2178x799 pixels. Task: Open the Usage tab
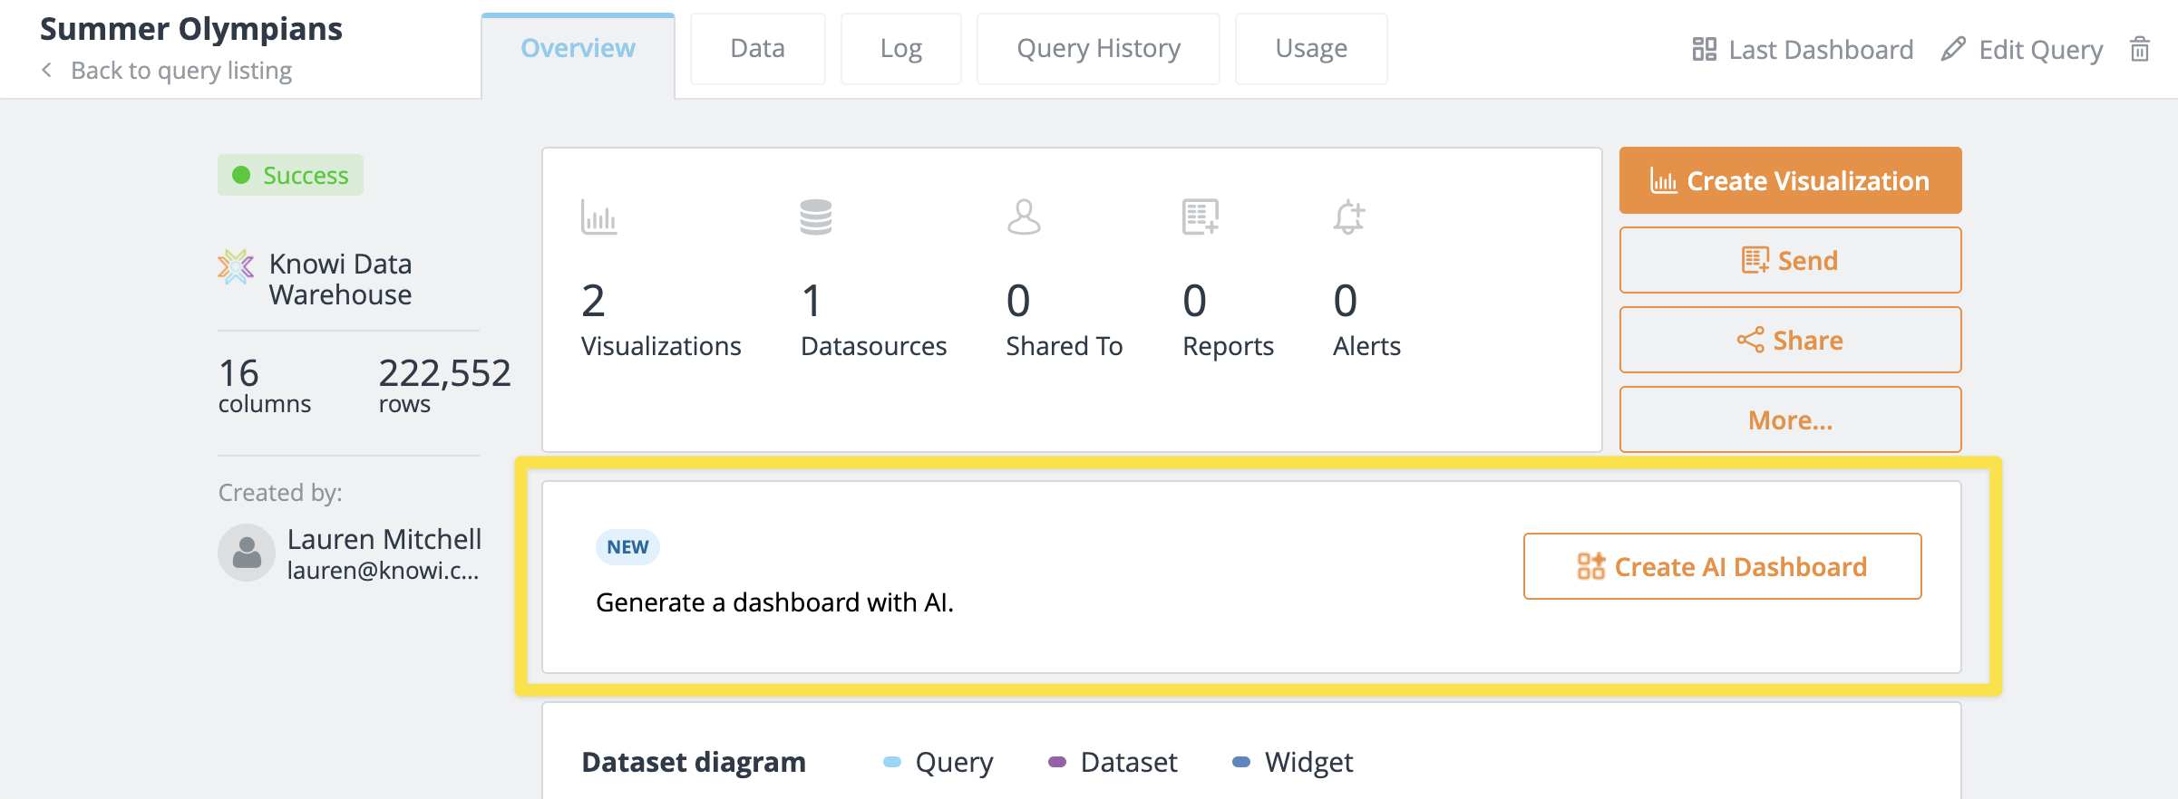coord(1310,49)
